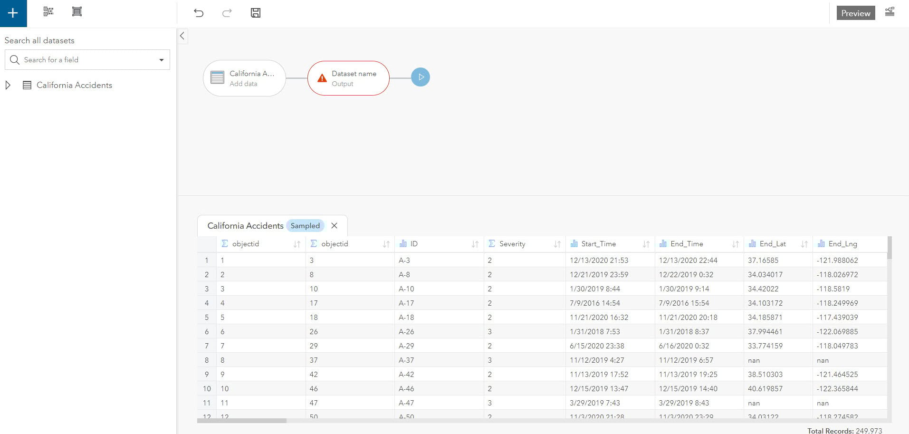Open the field search dropdown arrow
This screenshot has height=434, width=909.
(161, 59)
